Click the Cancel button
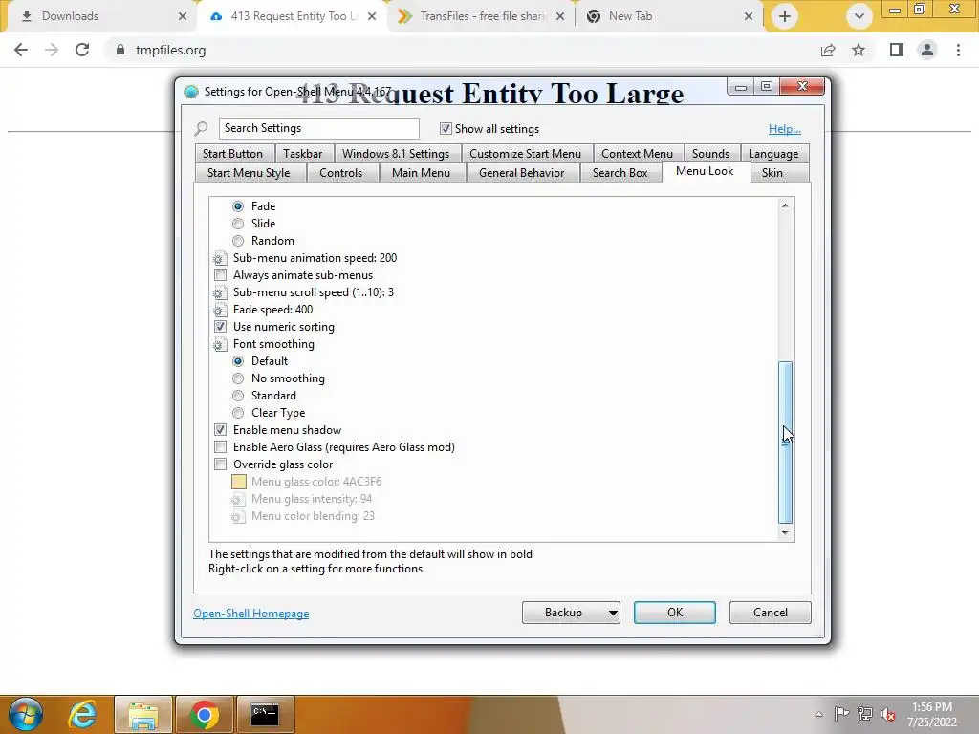The width and height of the screenshot is (979, 734). point(771,613)
